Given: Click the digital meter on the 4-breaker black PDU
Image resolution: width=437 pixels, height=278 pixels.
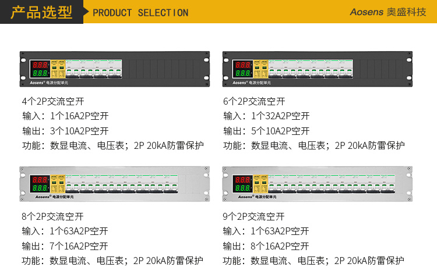Looking at the screenshot, I should pyautogui.click(x=40, y=69).
